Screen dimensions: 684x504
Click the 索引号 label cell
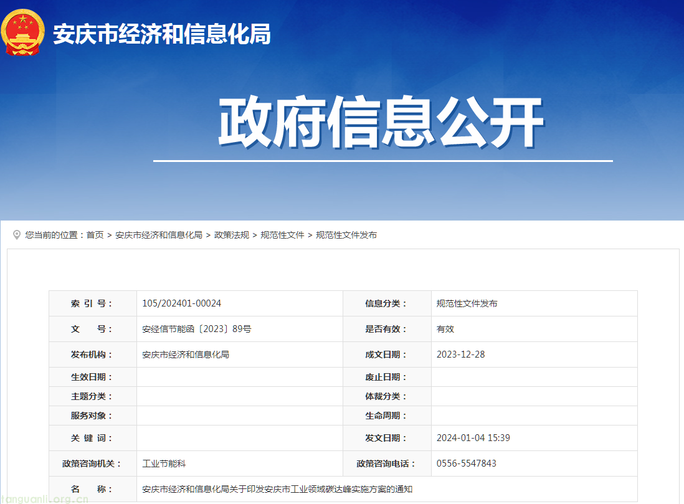pos(93,303)
